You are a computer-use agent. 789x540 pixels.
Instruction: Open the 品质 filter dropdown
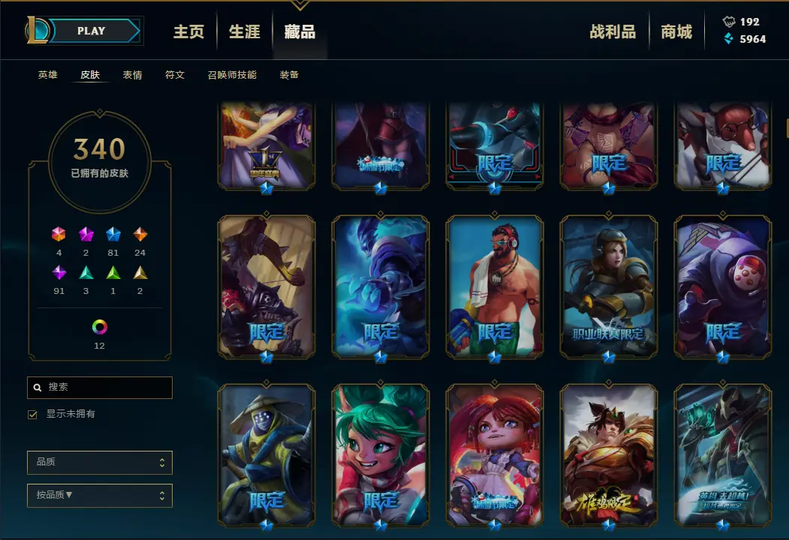(x=100, y=463)
